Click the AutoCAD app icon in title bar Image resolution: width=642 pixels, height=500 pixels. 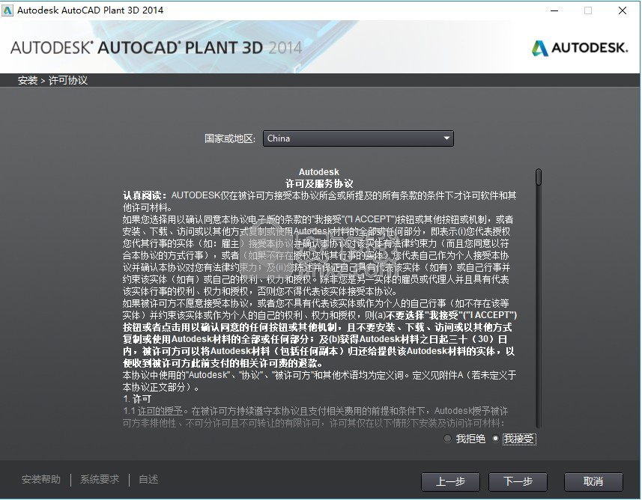click(x=7, y=10)
